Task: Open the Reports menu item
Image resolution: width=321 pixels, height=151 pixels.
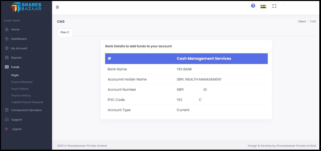Action: click(16, 58)
